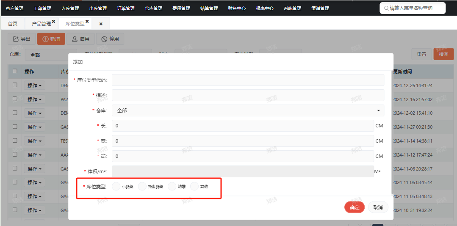
Task: Select the 其他 radio option
Action: coord(194,186)
